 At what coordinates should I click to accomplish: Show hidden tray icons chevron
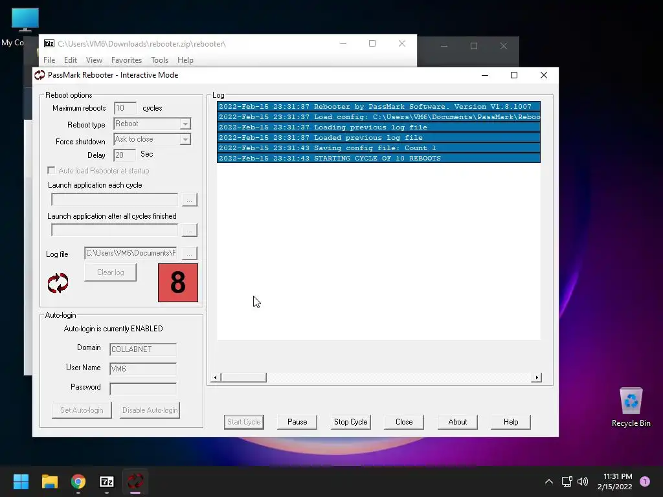[549, 481]
